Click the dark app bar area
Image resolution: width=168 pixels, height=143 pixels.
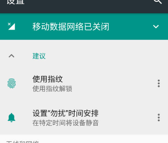pyautogui.click(x=84, y=6)
